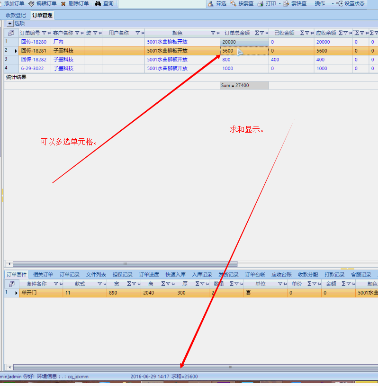The height and width of the screenshot is (386, 378).
Task: Open filter dropdown on 订单编号 column
Action: pos(44,33)
